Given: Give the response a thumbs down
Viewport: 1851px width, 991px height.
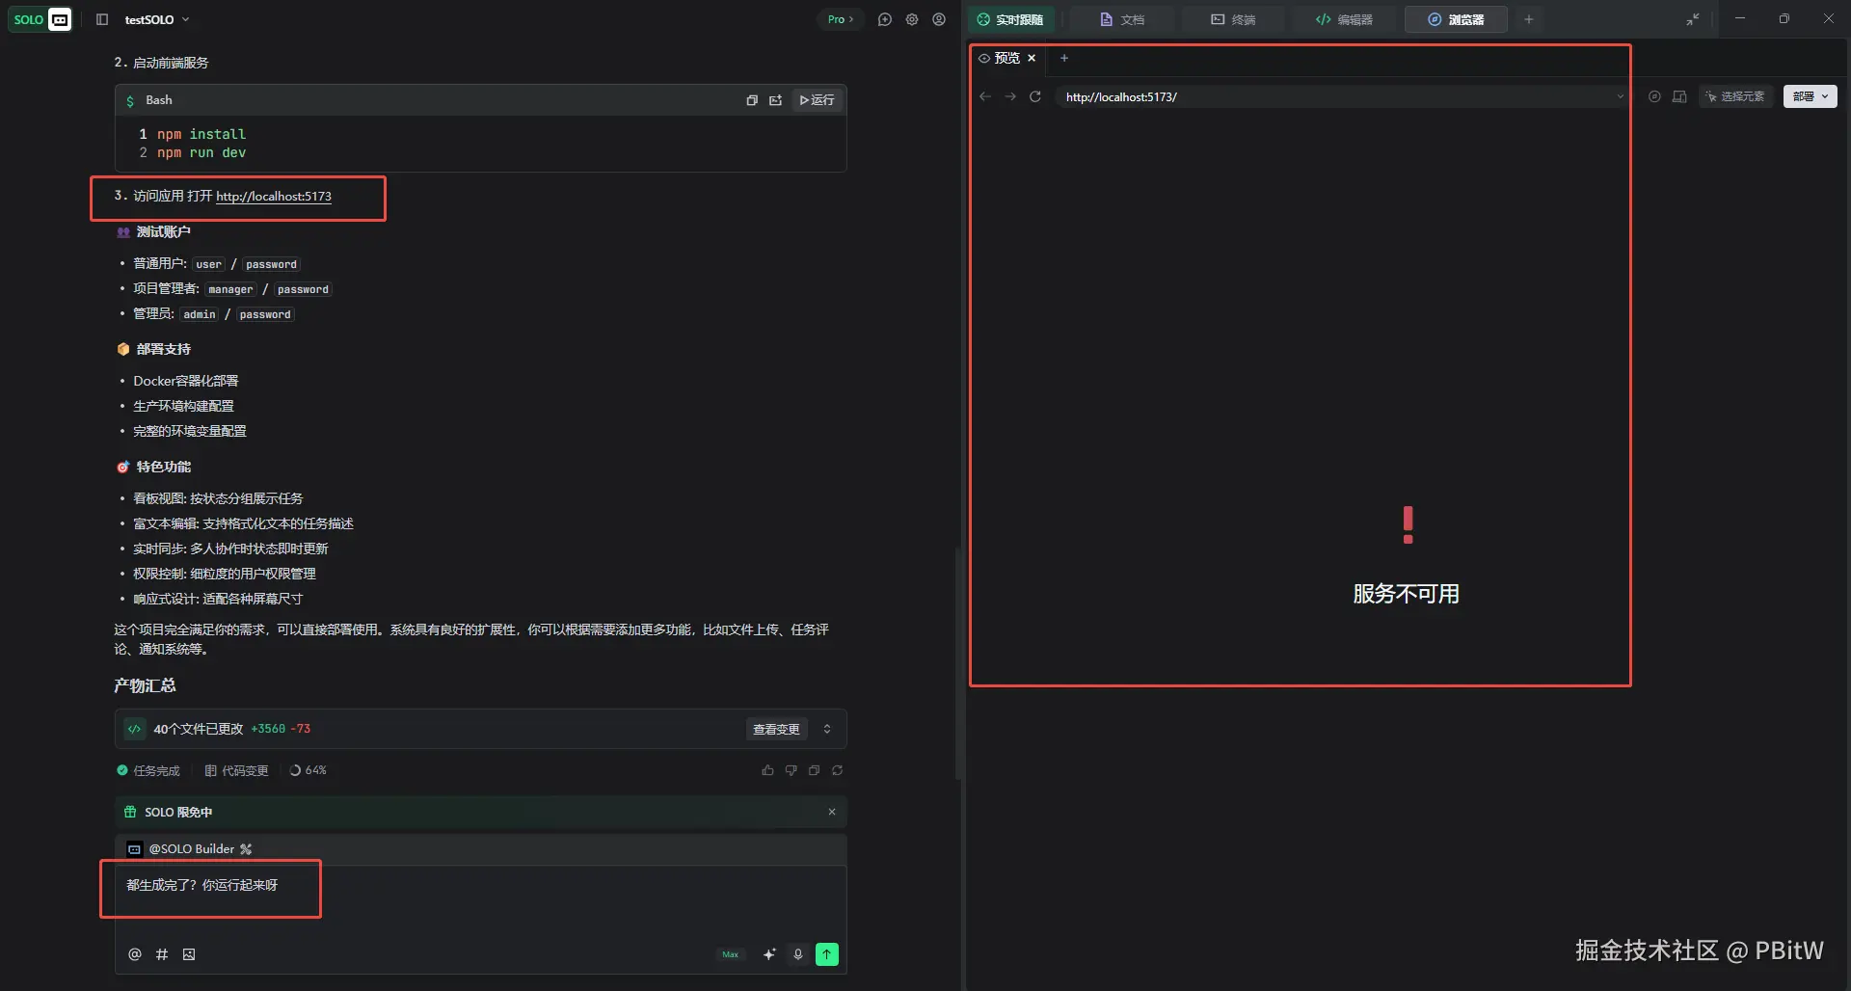Looking at the screenshot, I should [x=791, y=770].
